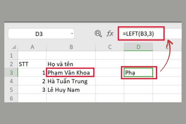Image resolution: width=186 pixels, height=124 pixels.
Task: Click the Name Box showing D3
Action: [41, 34]
